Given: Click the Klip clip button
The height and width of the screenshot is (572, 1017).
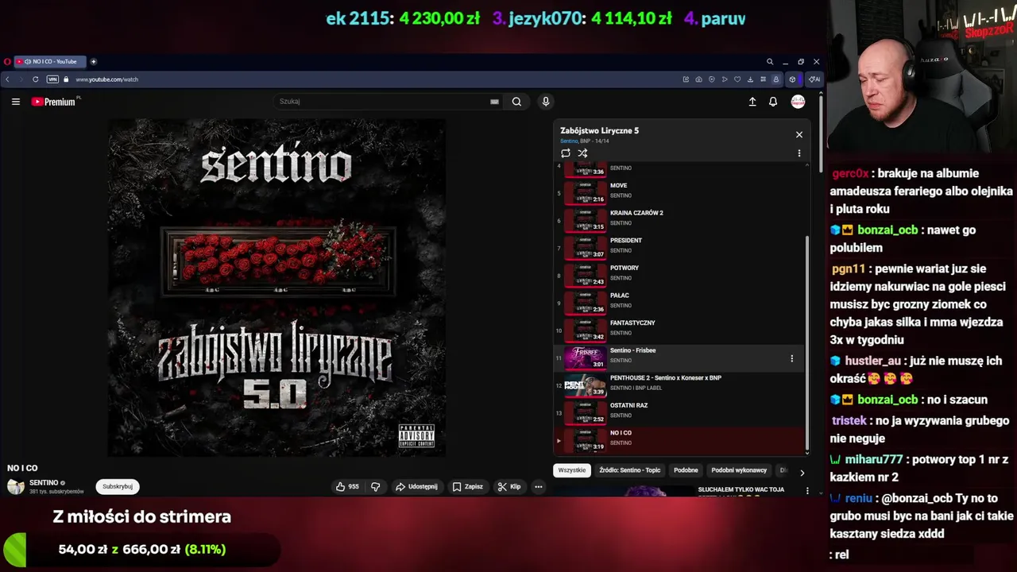Looking at the screenshot, I should (x=509, y=486).
